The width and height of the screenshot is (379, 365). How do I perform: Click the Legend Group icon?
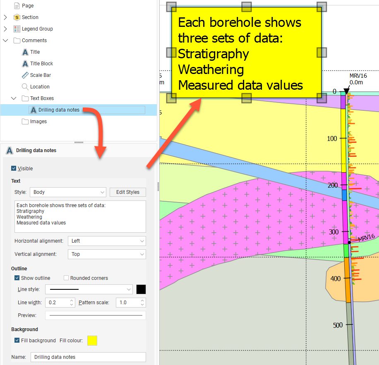(17, 29)
